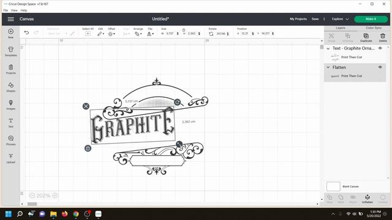Hide the Text - Graphite Orna layer

click(x=380, y=48)
